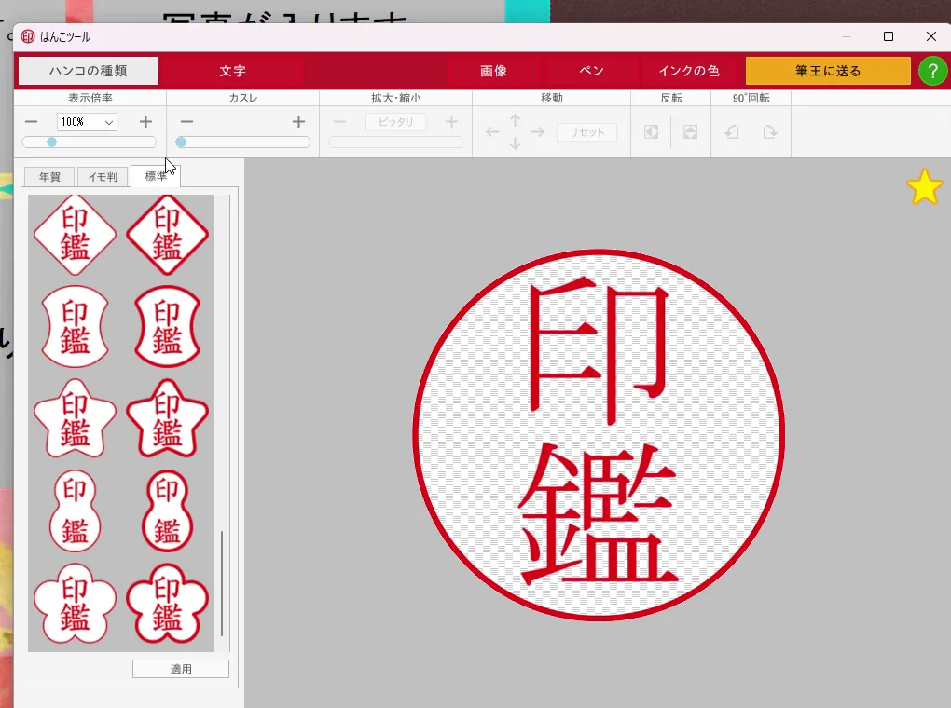The width and height of the screenshot is (951, 708).
Task: Apply the selected stamp with 適用
Action: pos(181,669)
